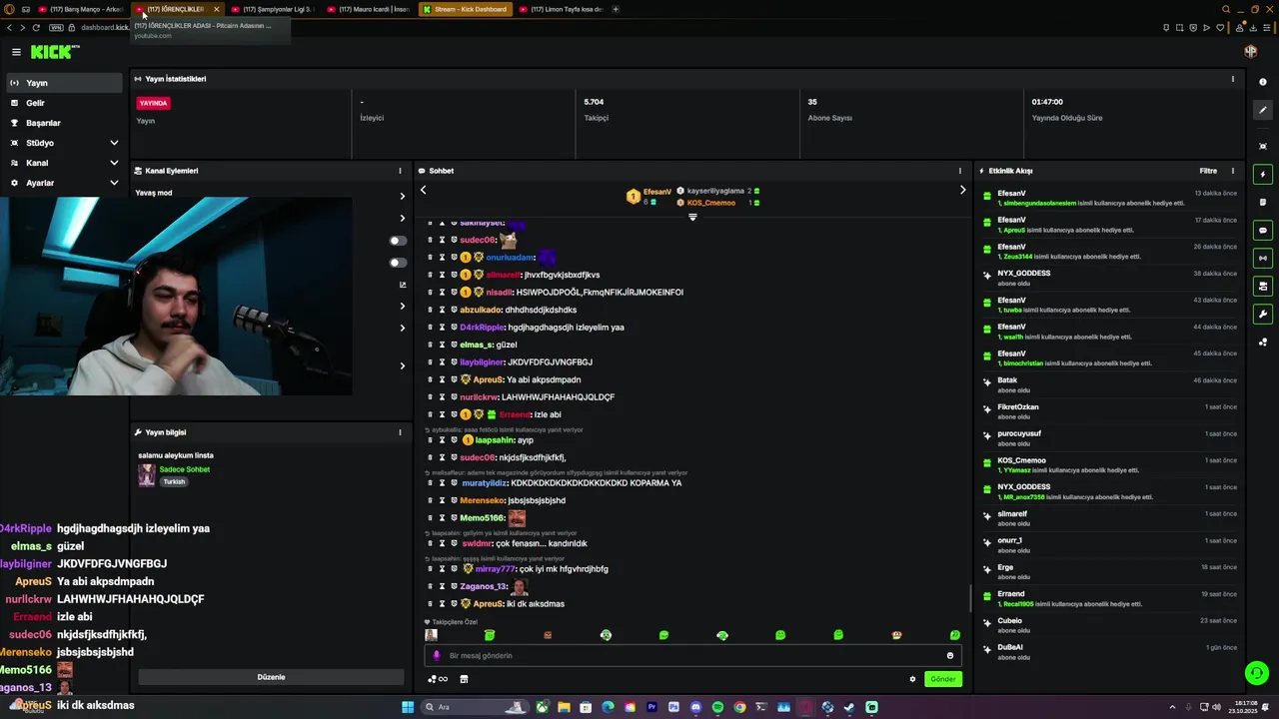
Task: Open the Windows Start menu
Action: coord(408,707)
